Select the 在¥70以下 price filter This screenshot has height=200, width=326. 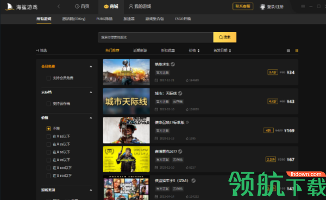49,160
